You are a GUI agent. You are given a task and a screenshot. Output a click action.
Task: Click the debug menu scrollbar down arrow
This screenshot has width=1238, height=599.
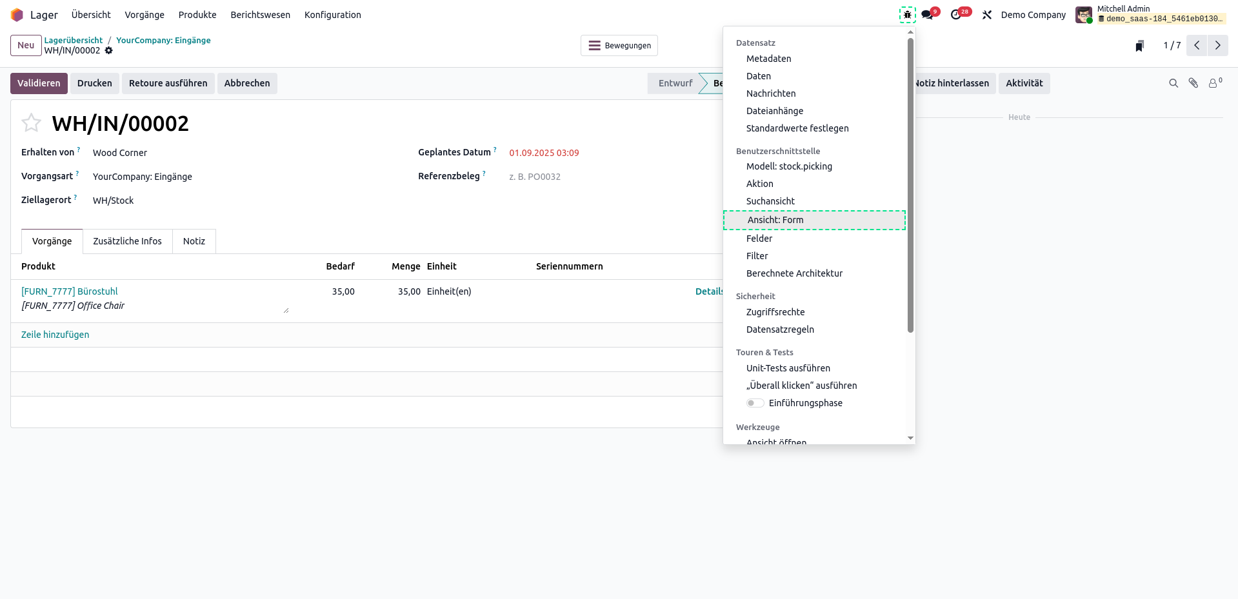[x=910, y=438]
